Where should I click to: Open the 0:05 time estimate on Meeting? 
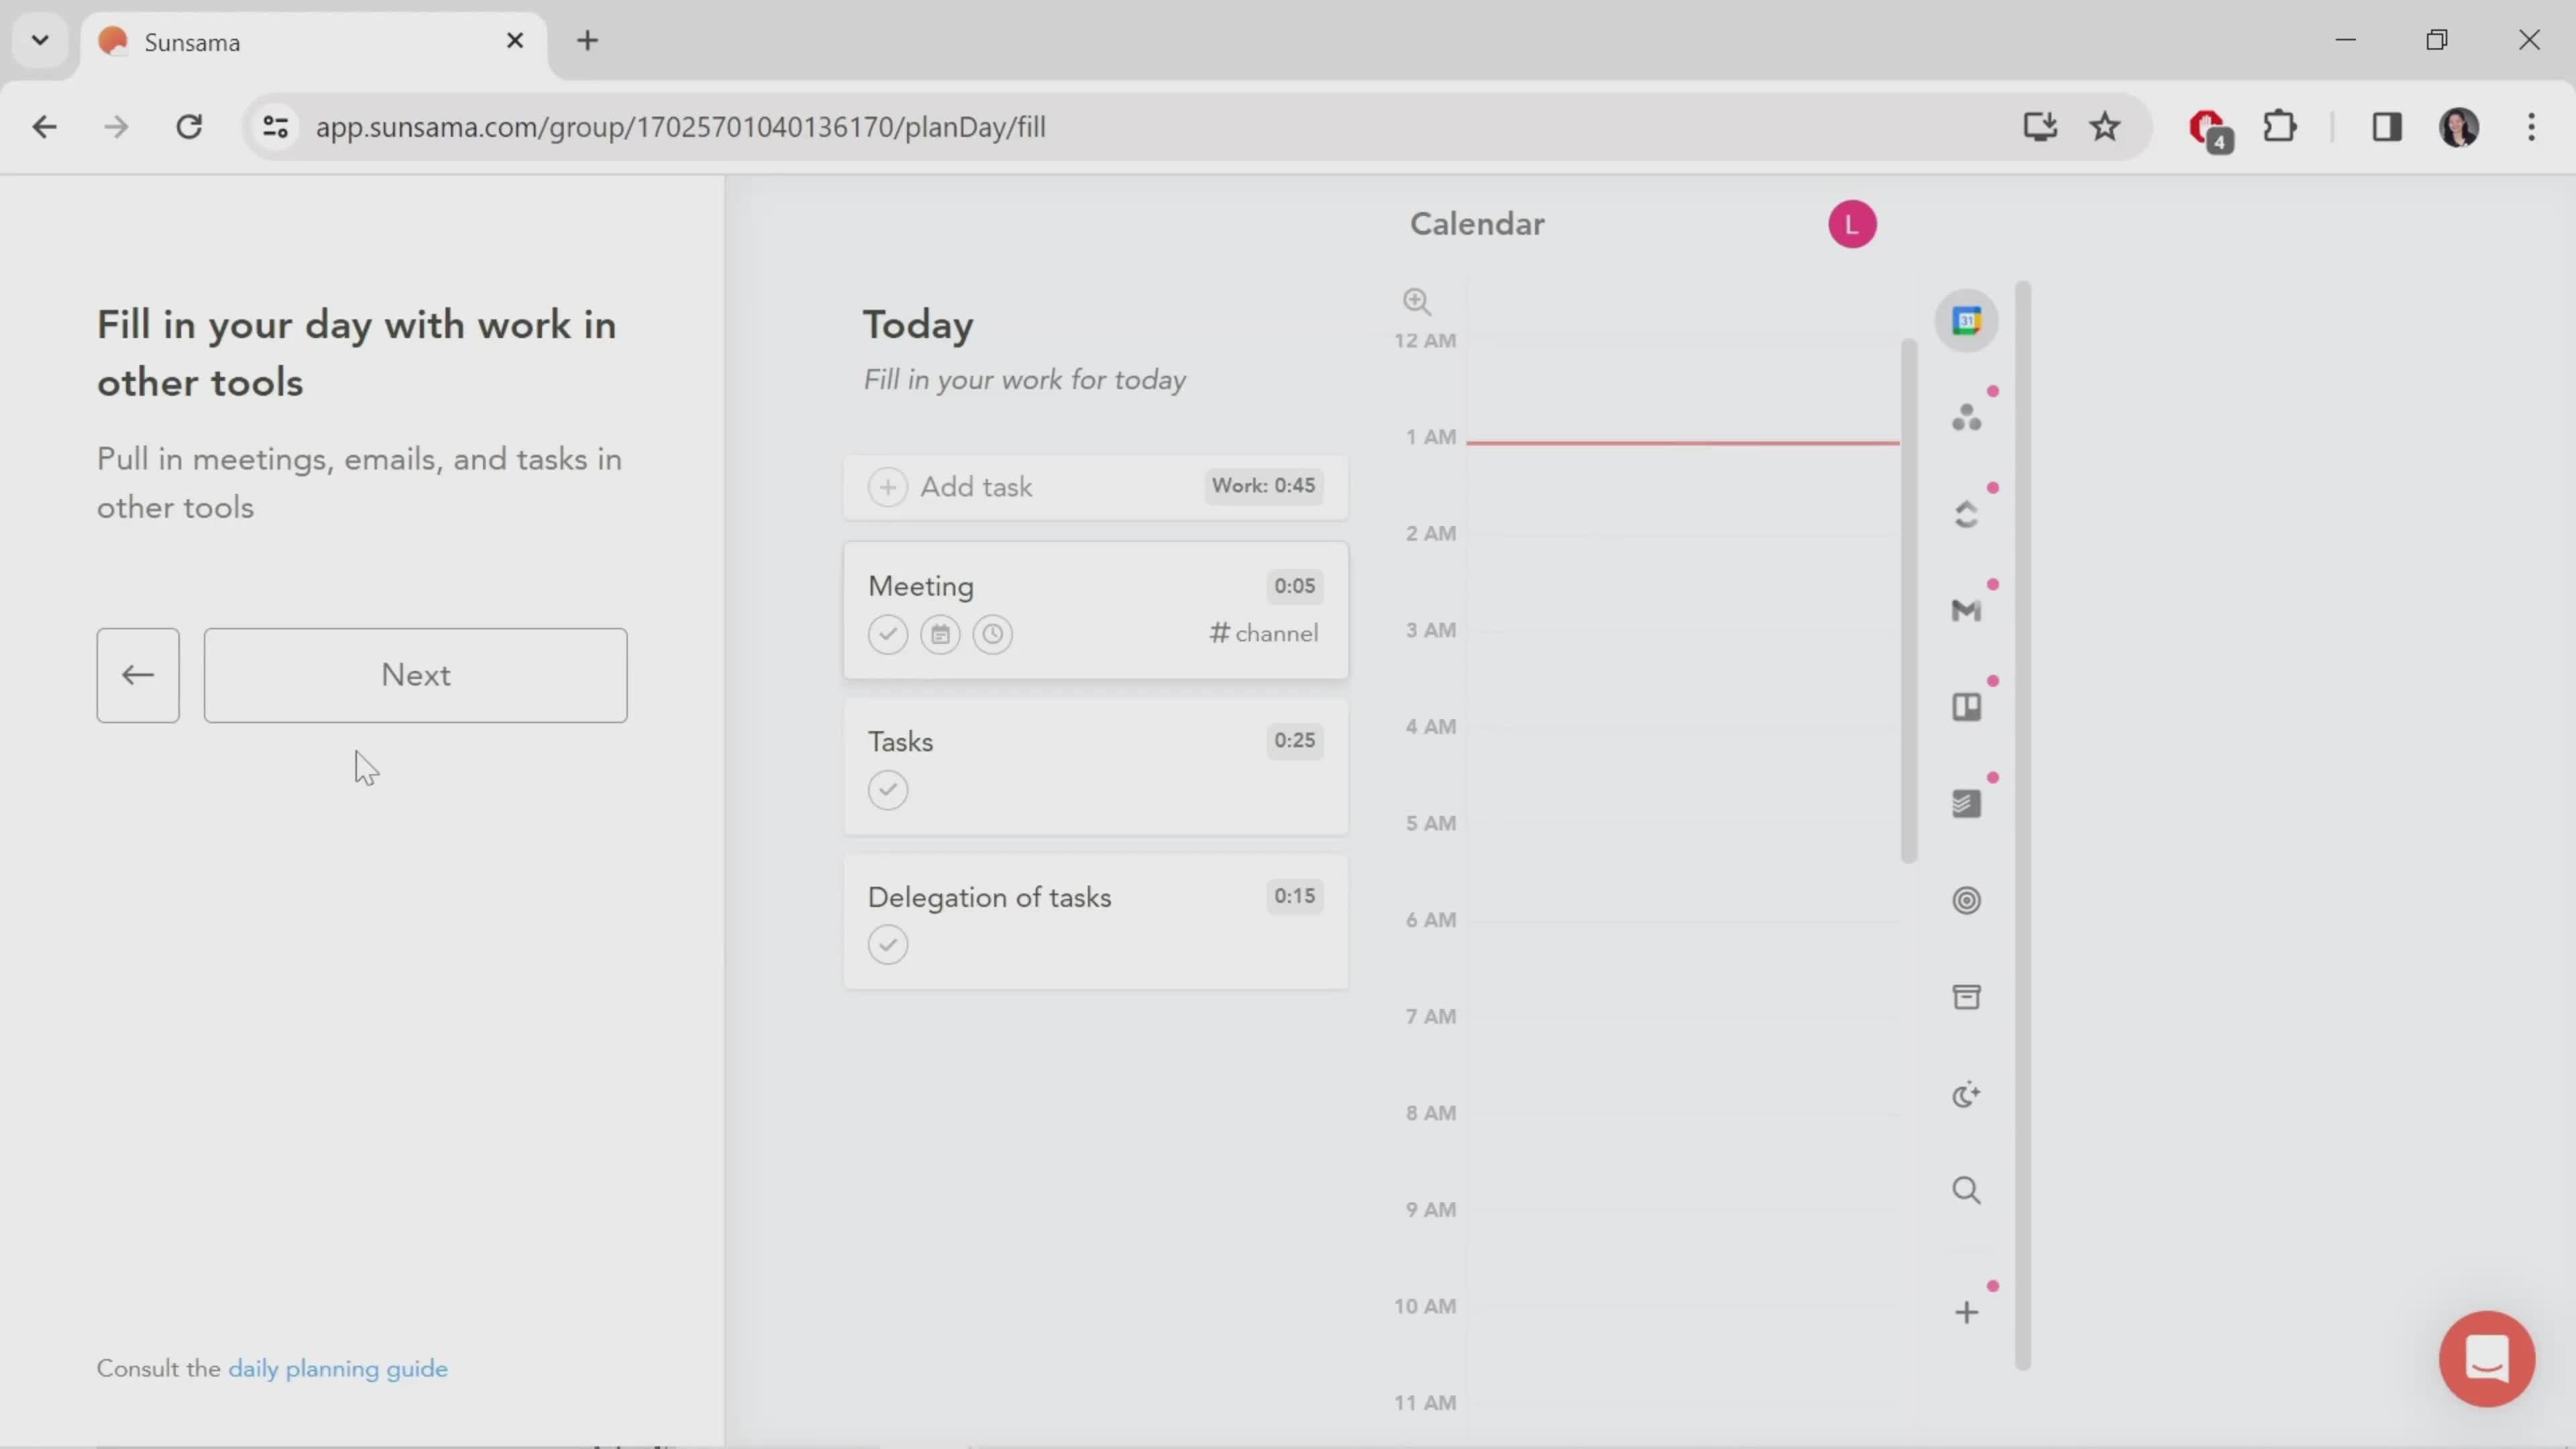tap(1294, 586)
